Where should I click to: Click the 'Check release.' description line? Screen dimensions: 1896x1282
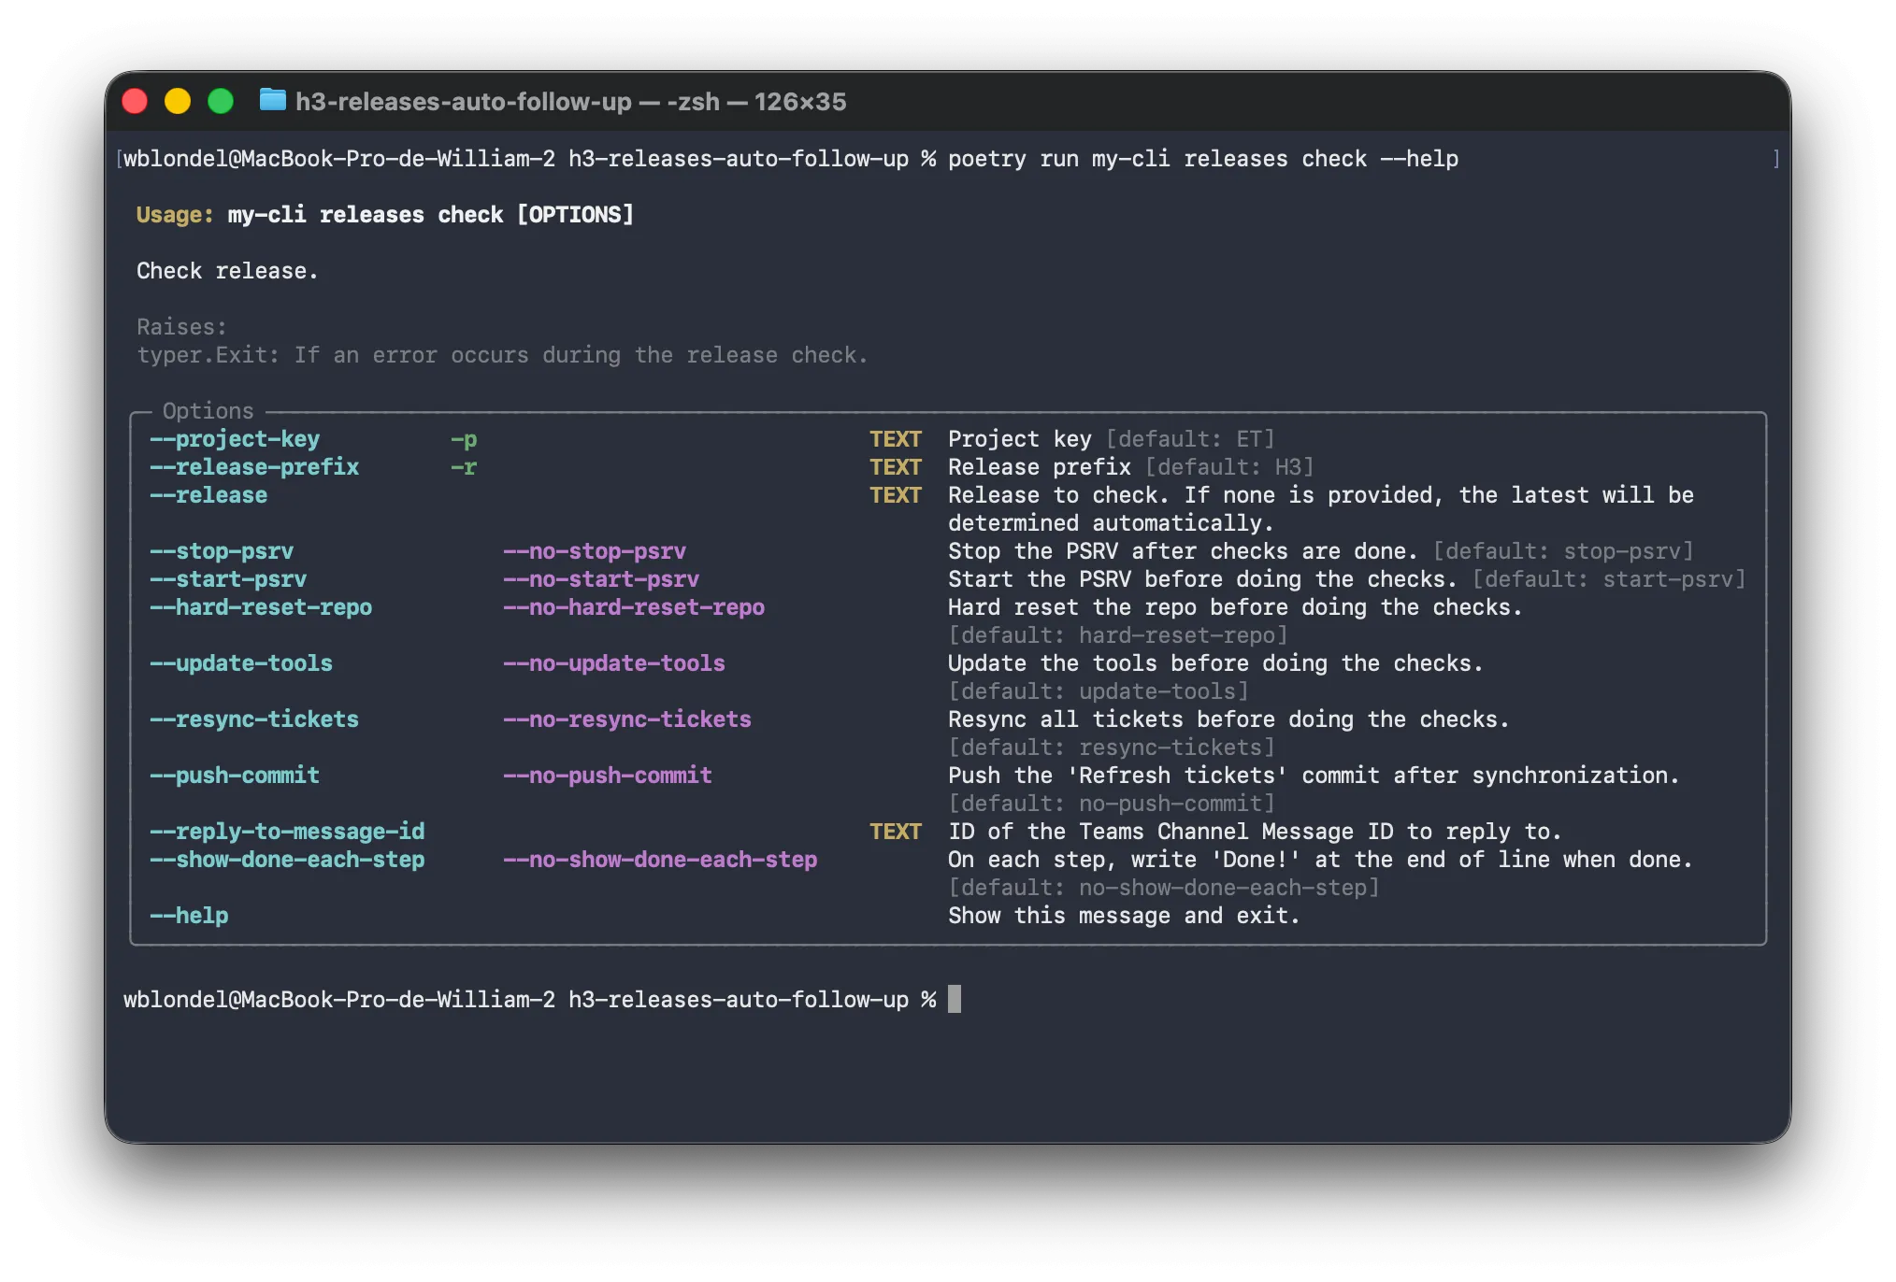click(227, 271)
